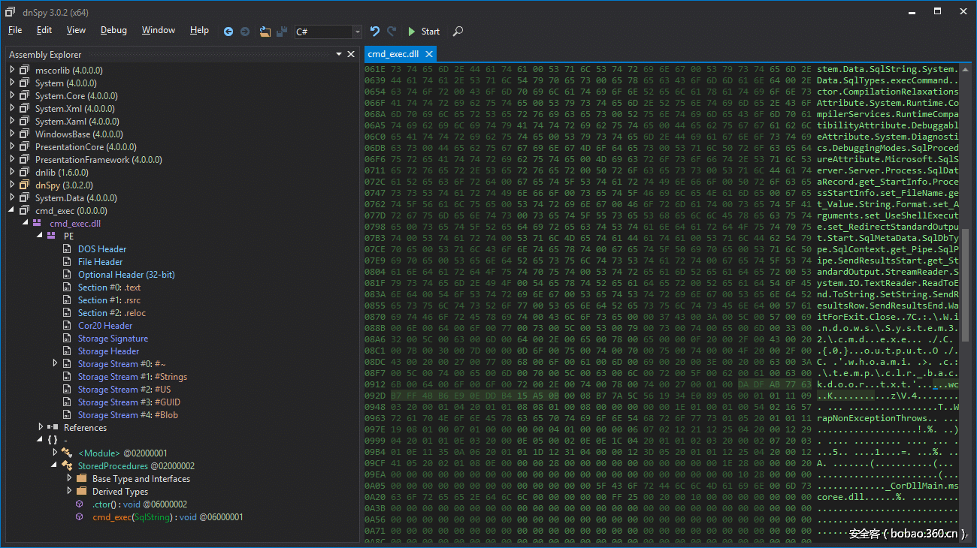The width and height of the screenshot is (977, 548).
Task: Open search with the magnifier icon
Action: [x=458, y=32]
